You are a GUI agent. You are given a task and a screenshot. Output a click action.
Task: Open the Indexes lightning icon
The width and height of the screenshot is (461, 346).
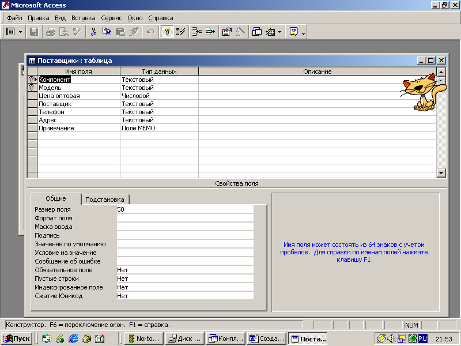click(180, 32)
